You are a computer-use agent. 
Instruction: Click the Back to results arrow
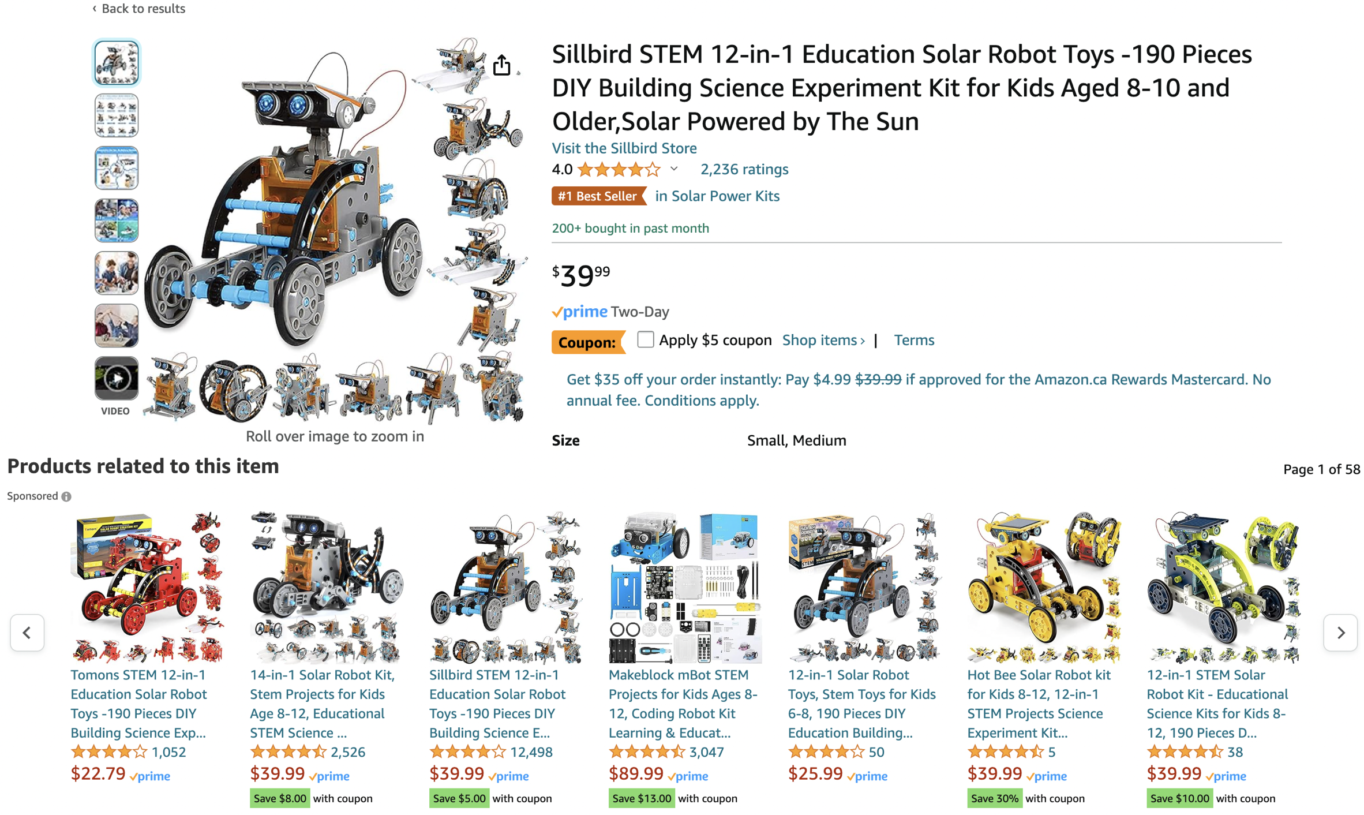click(95, 9)
